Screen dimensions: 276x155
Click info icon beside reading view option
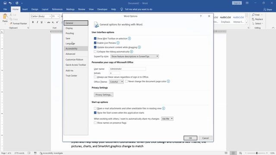click(x=163, y=108)
